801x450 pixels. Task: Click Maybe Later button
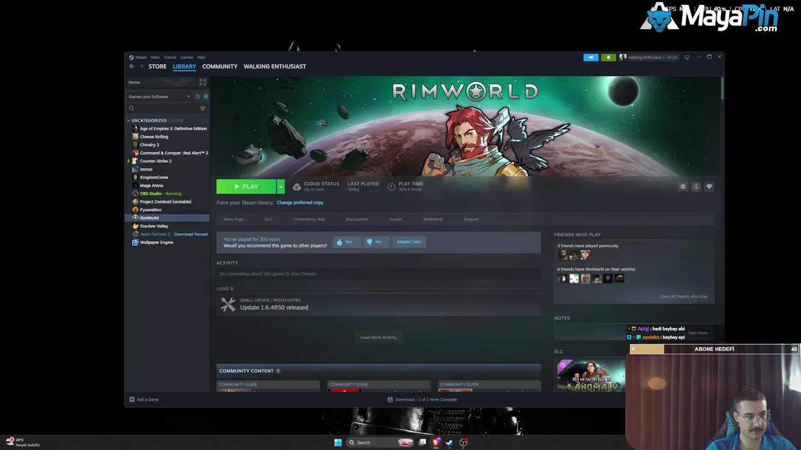click(x=409, y=242)
